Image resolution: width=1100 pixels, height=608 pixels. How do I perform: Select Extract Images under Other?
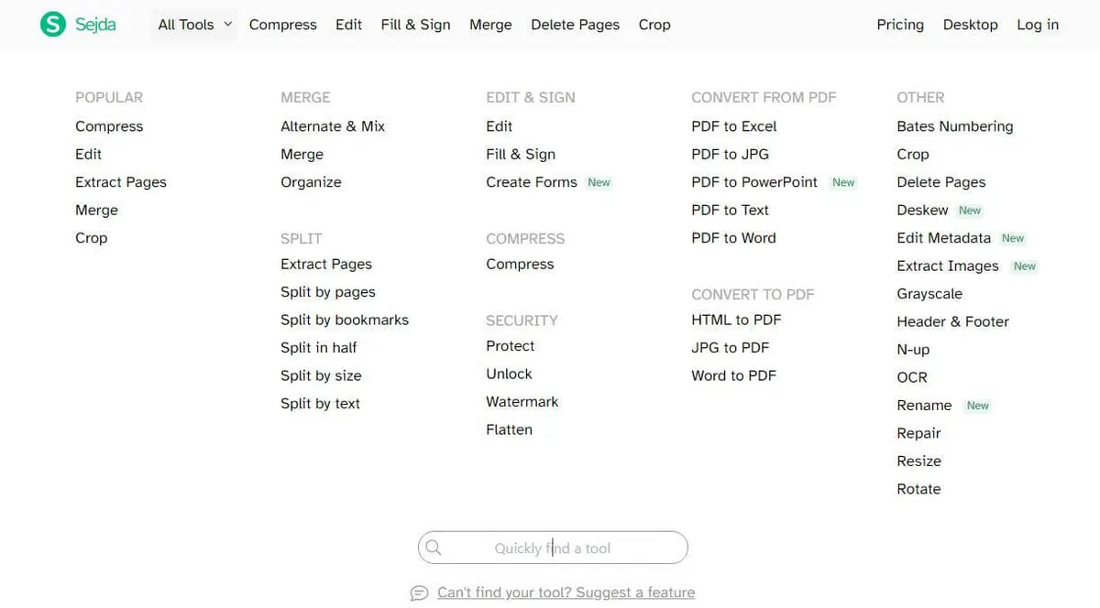click(x=948, y=266)
